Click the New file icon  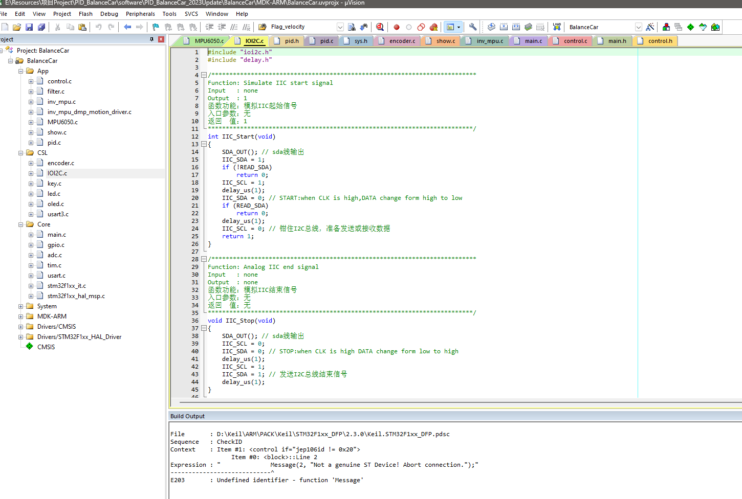pos(5,27)
